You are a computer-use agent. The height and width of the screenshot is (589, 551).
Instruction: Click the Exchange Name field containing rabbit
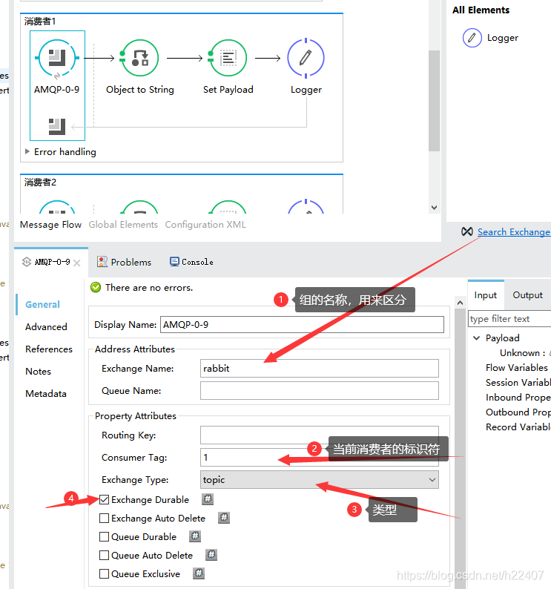coord(320,368)
